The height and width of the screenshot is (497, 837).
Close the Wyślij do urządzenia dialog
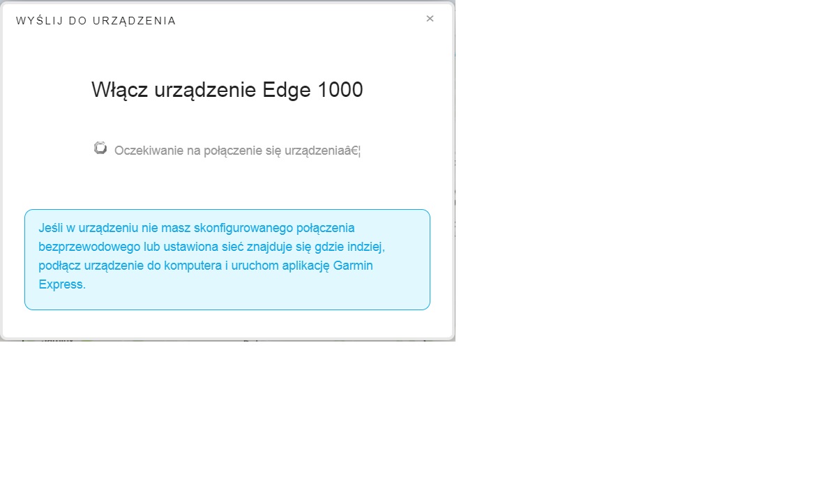[x=430, y=19]
